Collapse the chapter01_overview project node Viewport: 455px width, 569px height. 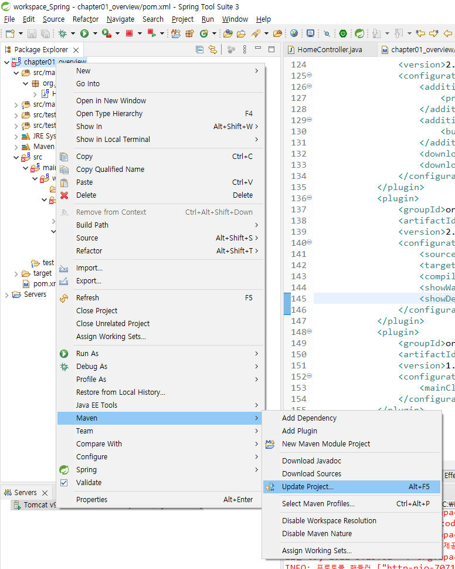(6, 62)
